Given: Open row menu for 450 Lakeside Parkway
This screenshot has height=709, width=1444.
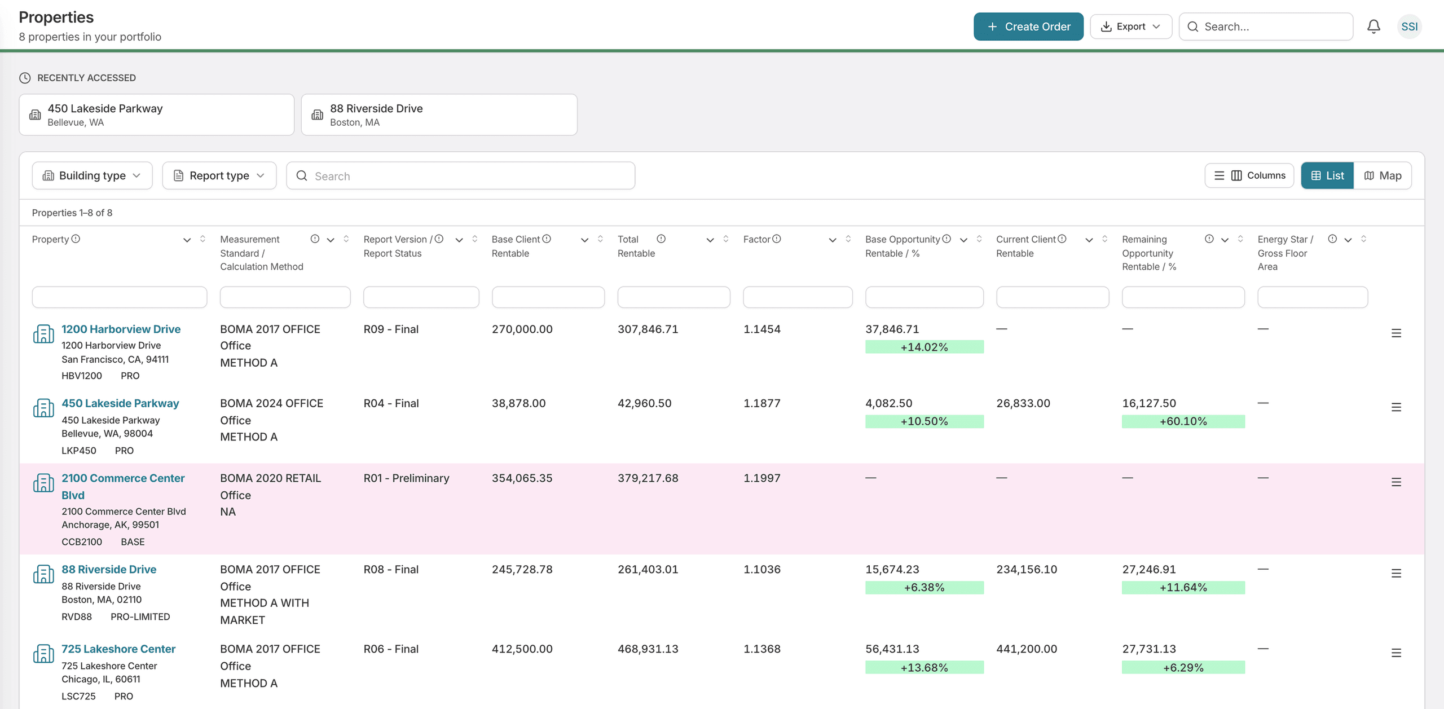Looking at the screenshot, I should (1396, 407).
